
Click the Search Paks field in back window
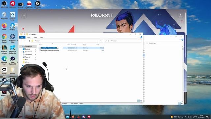click(164, 43)
